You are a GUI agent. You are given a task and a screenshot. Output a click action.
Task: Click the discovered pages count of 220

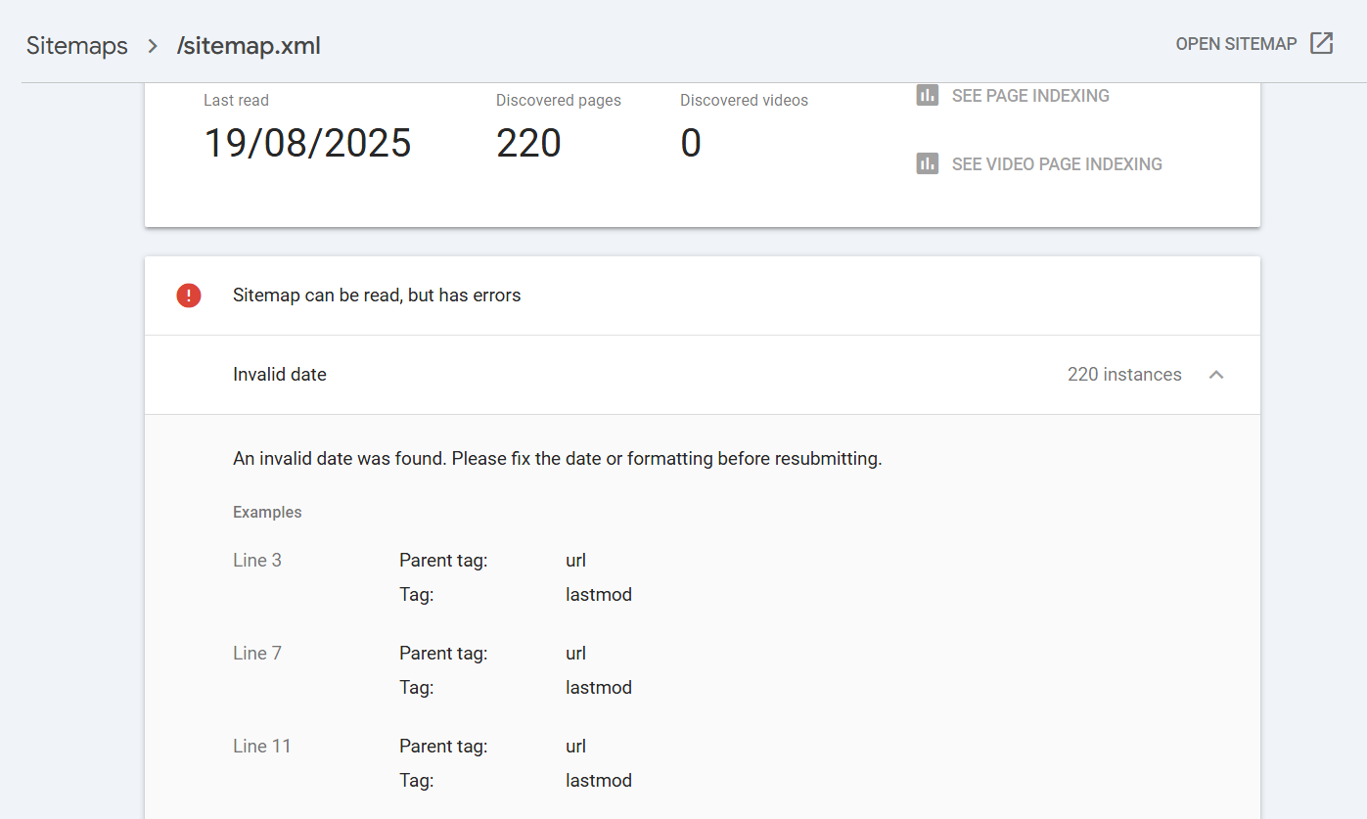click(528, 144)
